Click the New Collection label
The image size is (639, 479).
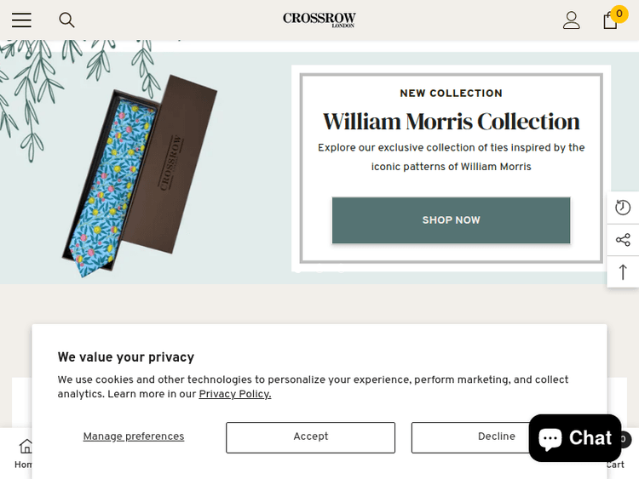coord(451,94)
